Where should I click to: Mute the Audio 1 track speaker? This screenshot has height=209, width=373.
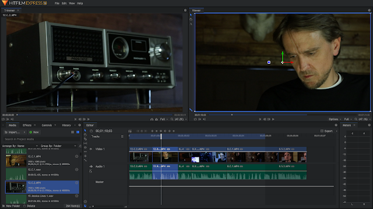point(91,167)
